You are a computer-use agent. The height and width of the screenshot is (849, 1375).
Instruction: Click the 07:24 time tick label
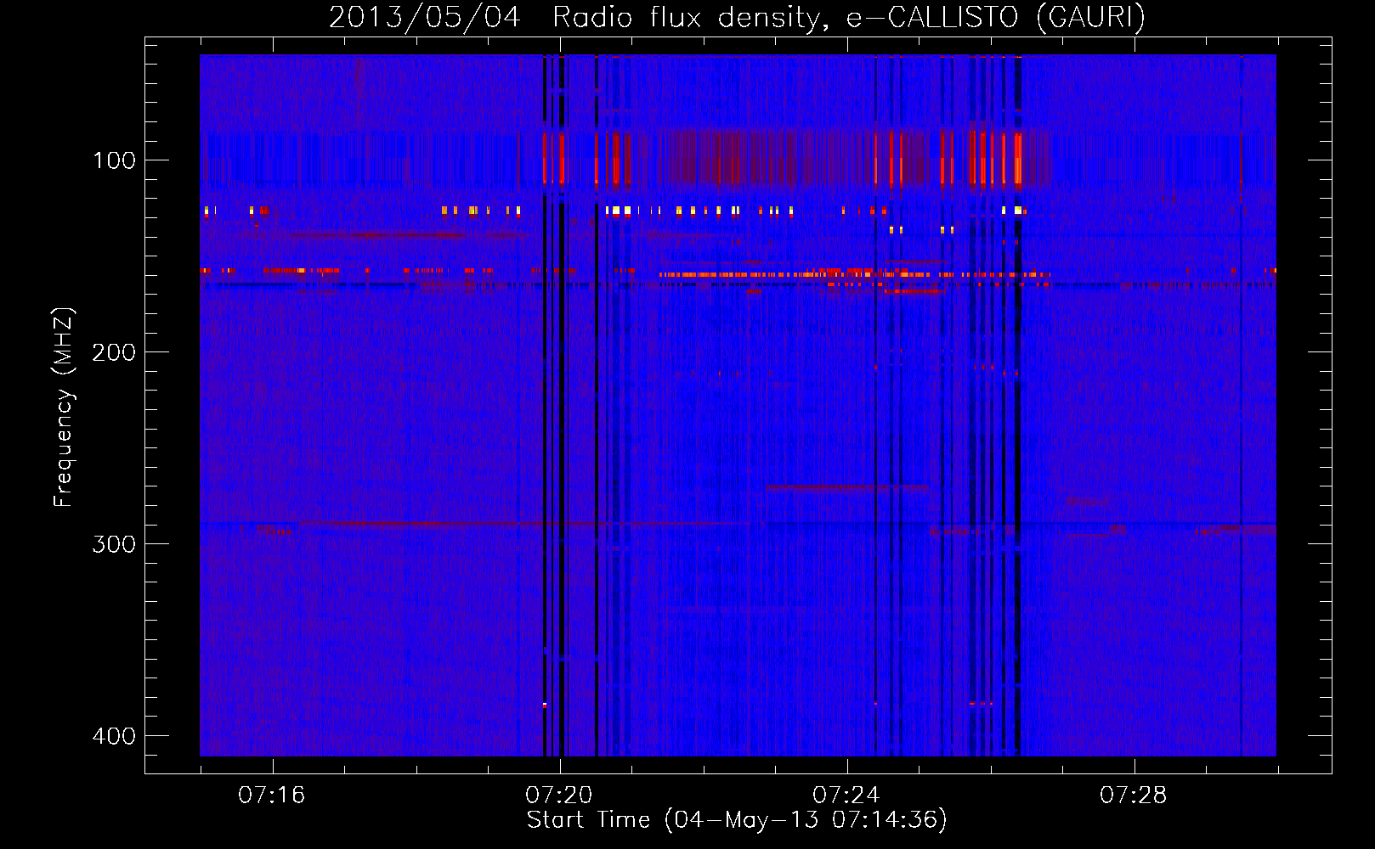846,796
